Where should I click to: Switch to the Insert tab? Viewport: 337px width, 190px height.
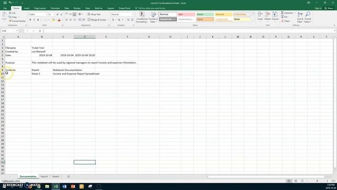(27, 8)
